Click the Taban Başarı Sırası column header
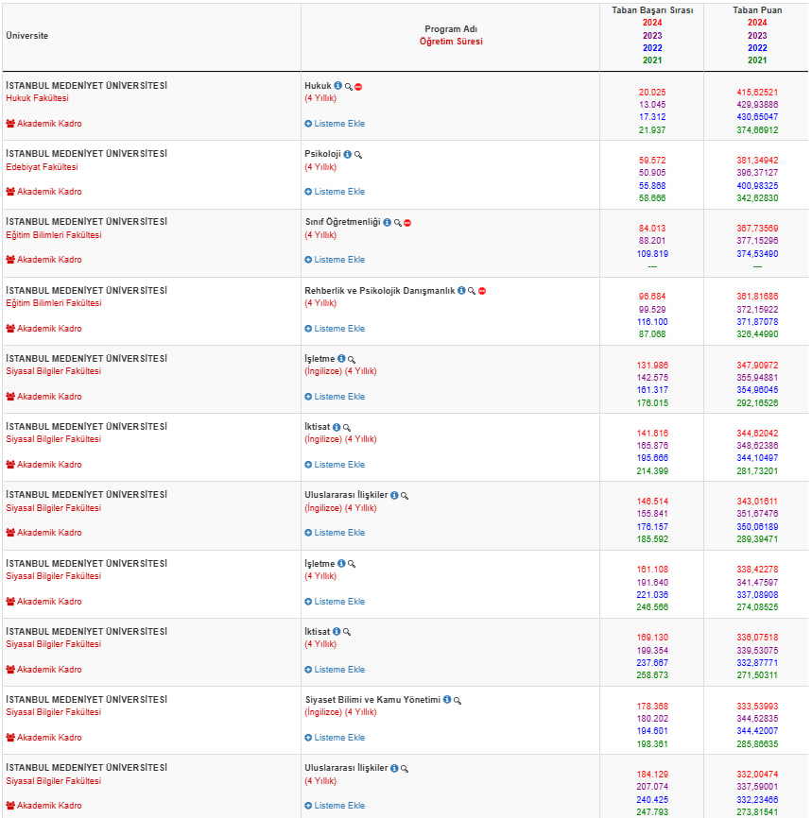The width and height of the screenshot is (812, 818). pos(652,10)
